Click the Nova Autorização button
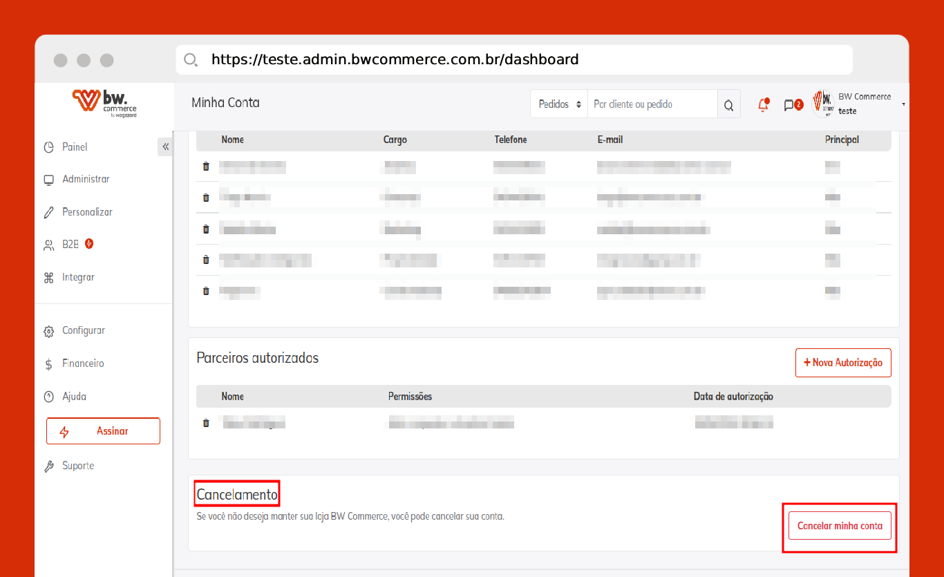This screenshot has height=577, width=944. point(843,363)
